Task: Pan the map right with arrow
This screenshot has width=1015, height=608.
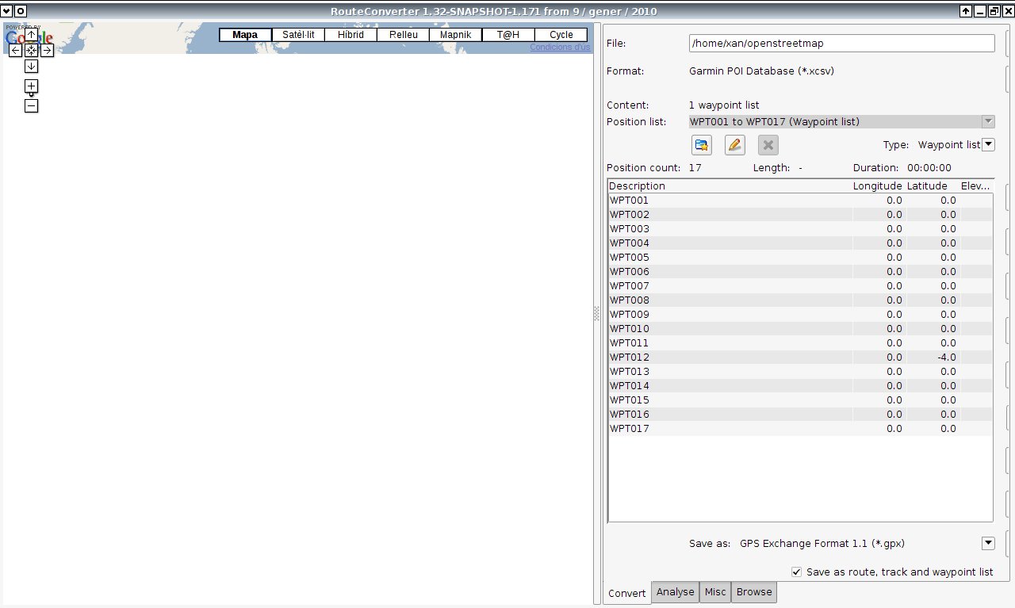Action: click(x=47, y=51)
